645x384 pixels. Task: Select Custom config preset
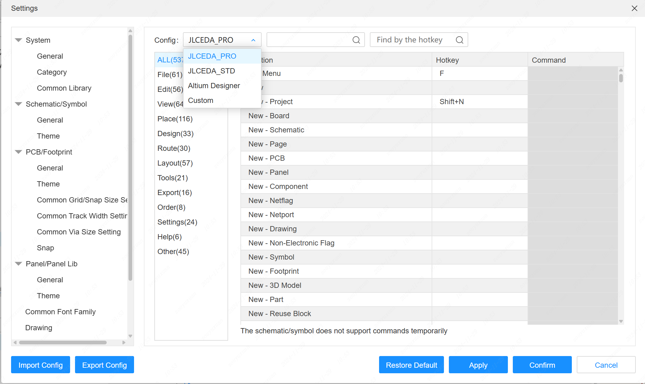point(200,100)
